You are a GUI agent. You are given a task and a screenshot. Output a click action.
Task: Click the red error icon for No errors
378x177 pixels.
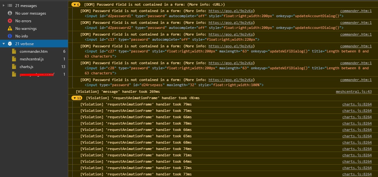coord(10,21)
